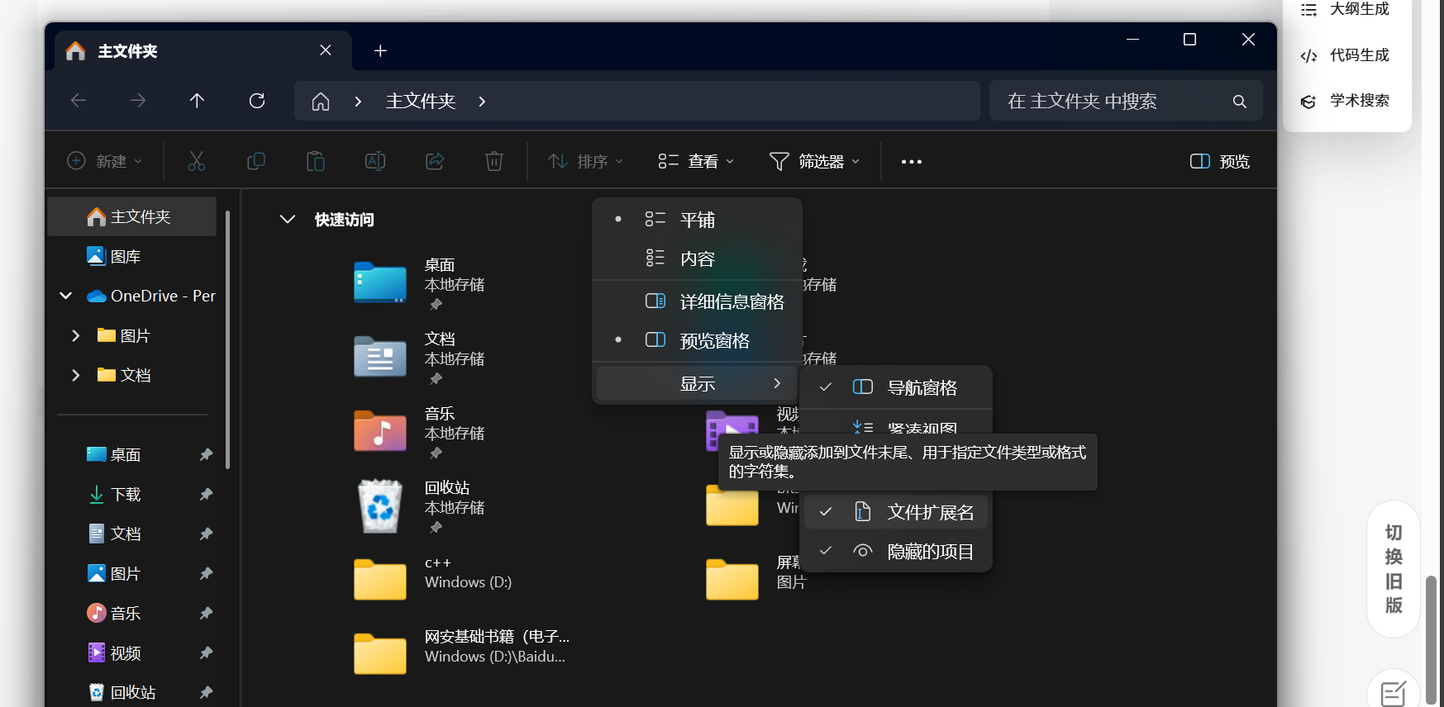Image resolution: width=1444 pixels, height=707 pixels.
Task: Go forward with the right arrow
Action: pyautogui.click(x=138, y=101)
